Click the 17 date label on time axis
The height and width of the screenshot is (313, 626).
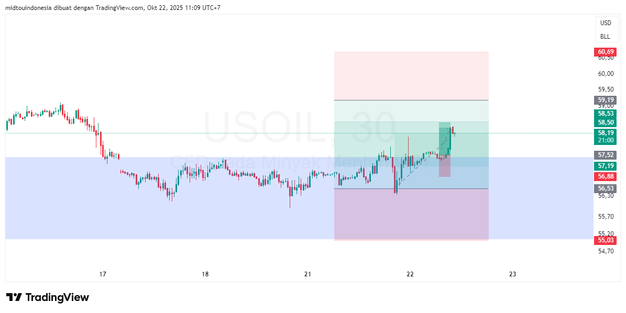point(103,274)
